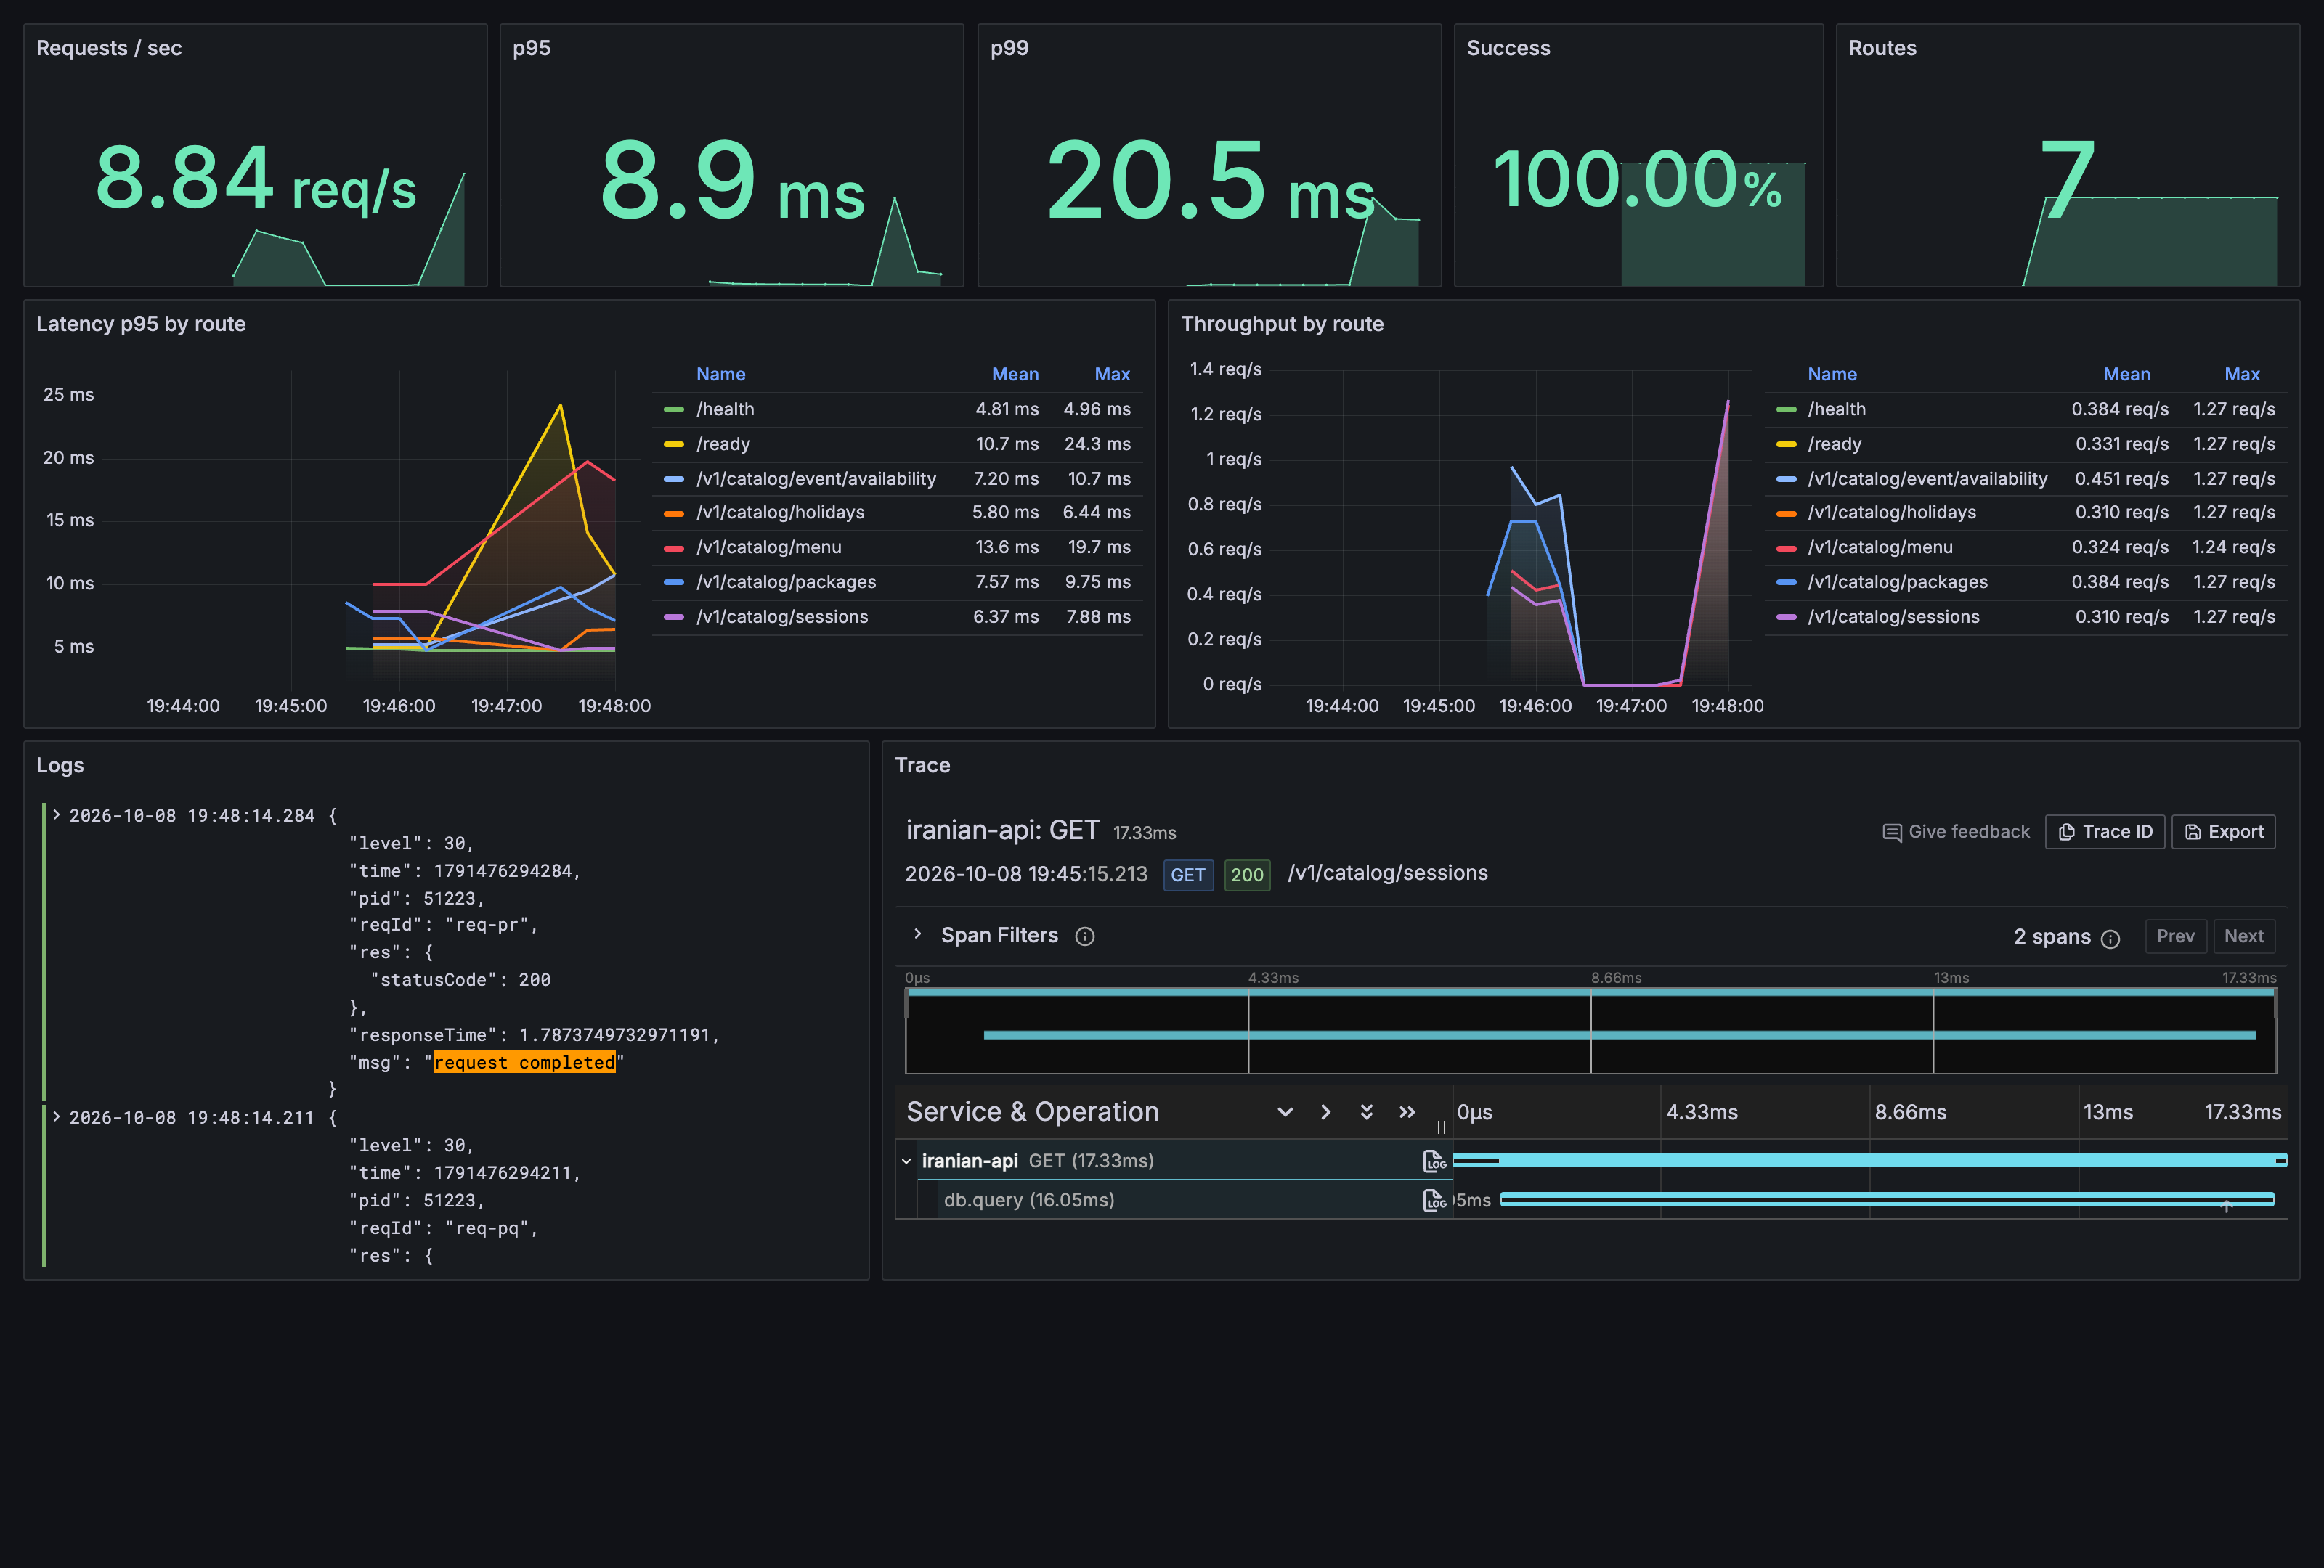Click the Give feedback link
This screenshot has width=2324, height=1568.
tap(1956, 831)
